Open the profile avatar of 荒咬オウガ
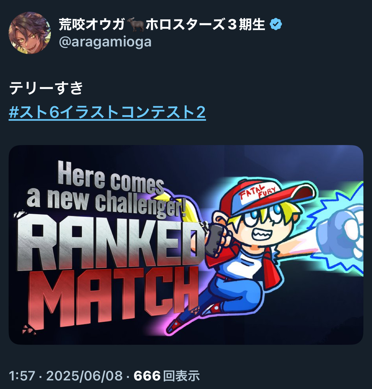The image size is (372, 389). point(30,33)
